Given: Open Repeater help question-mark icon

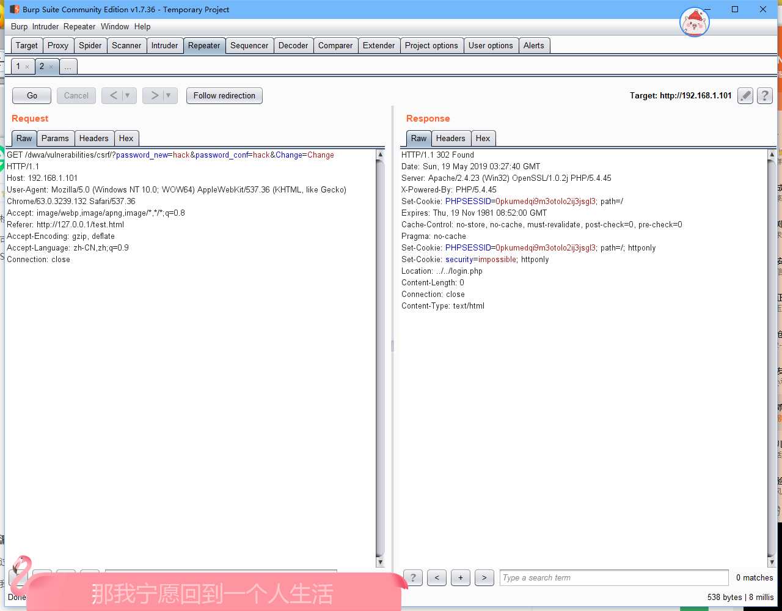Looking at the screenshot, I should pos(764,95).
